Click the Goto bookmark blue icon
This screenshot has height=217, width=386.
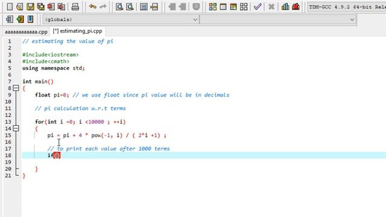click(x=30, y=19)
